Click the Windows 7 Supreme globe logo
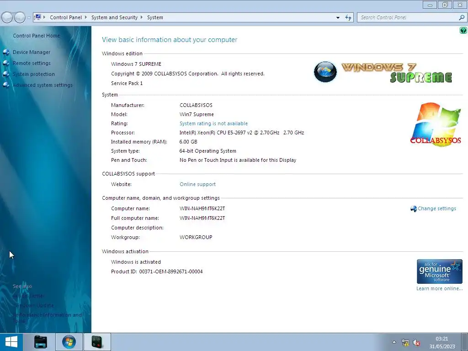The height and width of the screenshot is (351, 468). [325, 72]
